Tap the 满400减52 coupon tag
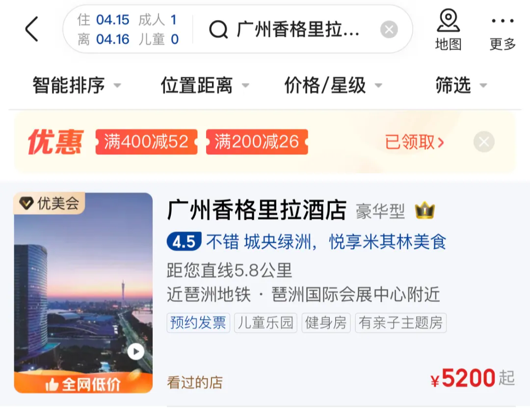Screen dimensions: 530x408 [146, 142]
